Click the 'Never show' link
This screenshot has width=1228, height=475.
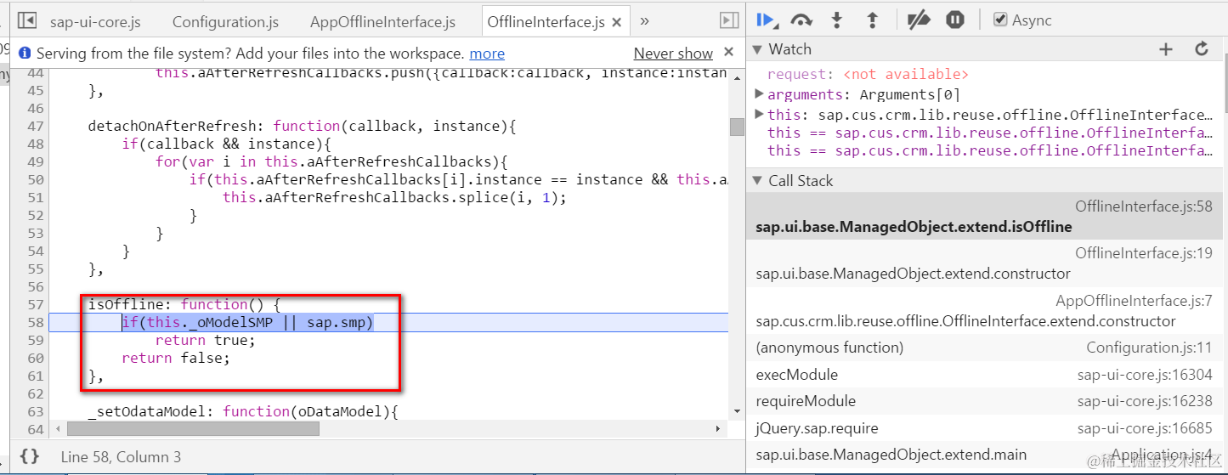pyautogui.click(x=673, y=54)
